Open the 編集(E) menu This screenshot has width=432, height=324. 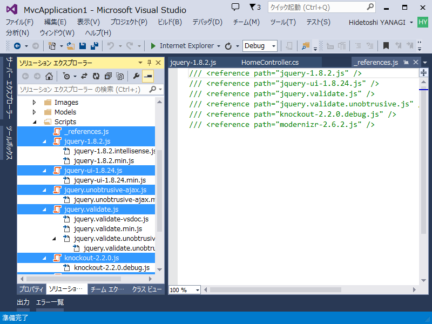pos(55,22)
